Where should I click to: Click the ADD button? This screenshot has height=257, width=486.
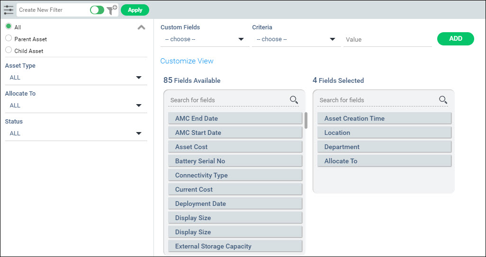455,39
